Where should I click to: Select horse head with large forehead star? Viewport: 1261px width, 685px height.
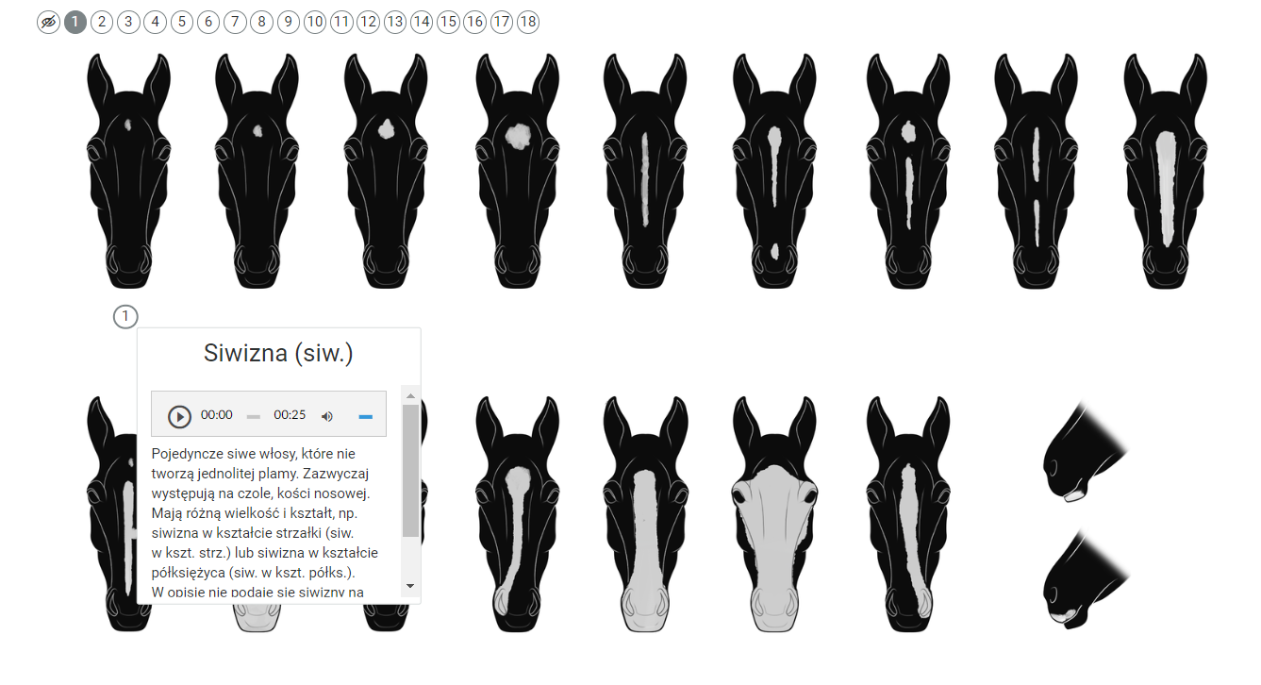(517, 160)
